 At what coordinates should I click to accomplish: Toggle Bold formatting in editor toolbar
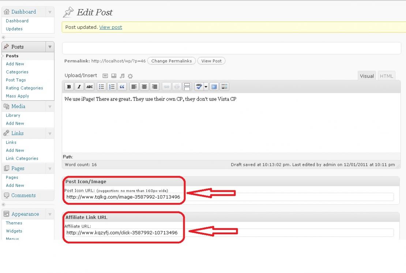pos(69,87)
